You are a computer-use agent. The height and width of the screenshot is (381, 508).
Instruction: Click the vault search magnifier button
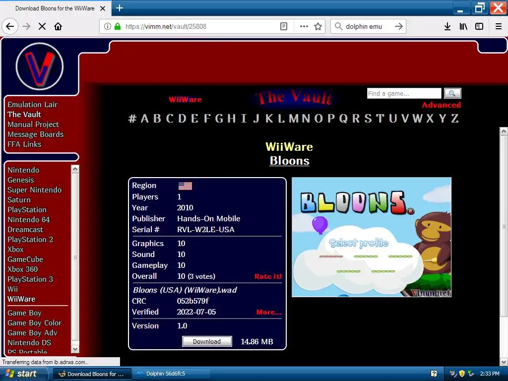coord(452,93)
